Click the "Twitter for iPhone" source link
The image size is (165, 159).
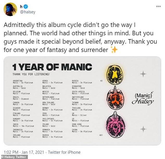coord(64,152)
